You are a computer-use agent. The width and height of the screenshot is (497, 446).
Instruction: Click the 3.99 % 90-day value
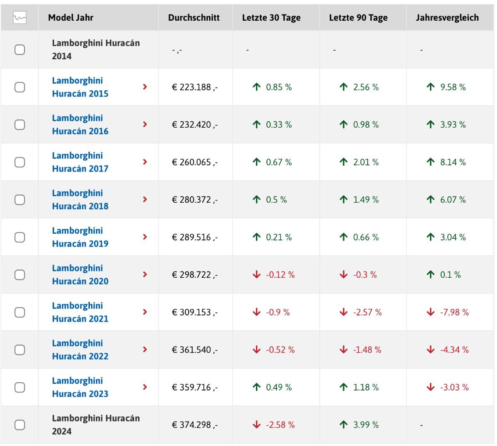366,425
